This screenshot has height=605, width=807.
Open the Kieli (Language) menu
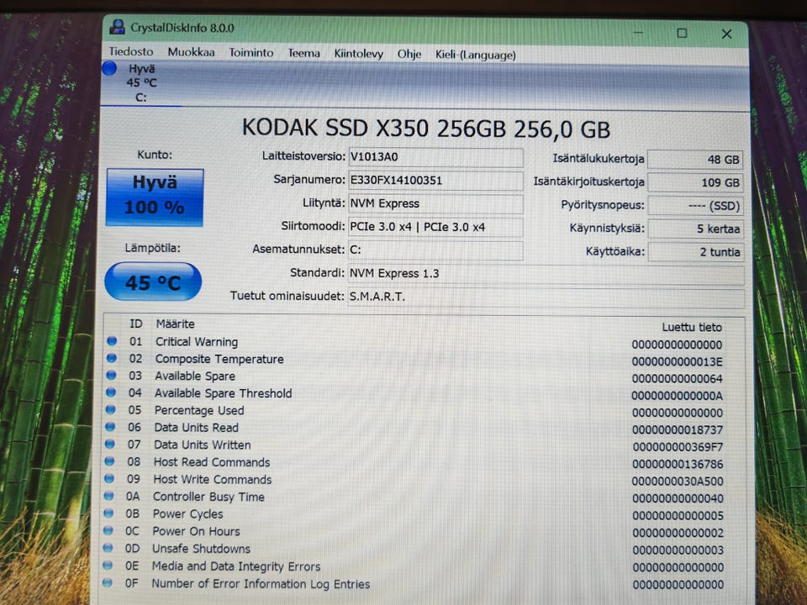(475, 55)
